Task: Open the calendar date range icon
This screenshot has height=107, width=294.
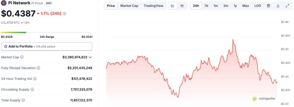Action: pos(268,6)
